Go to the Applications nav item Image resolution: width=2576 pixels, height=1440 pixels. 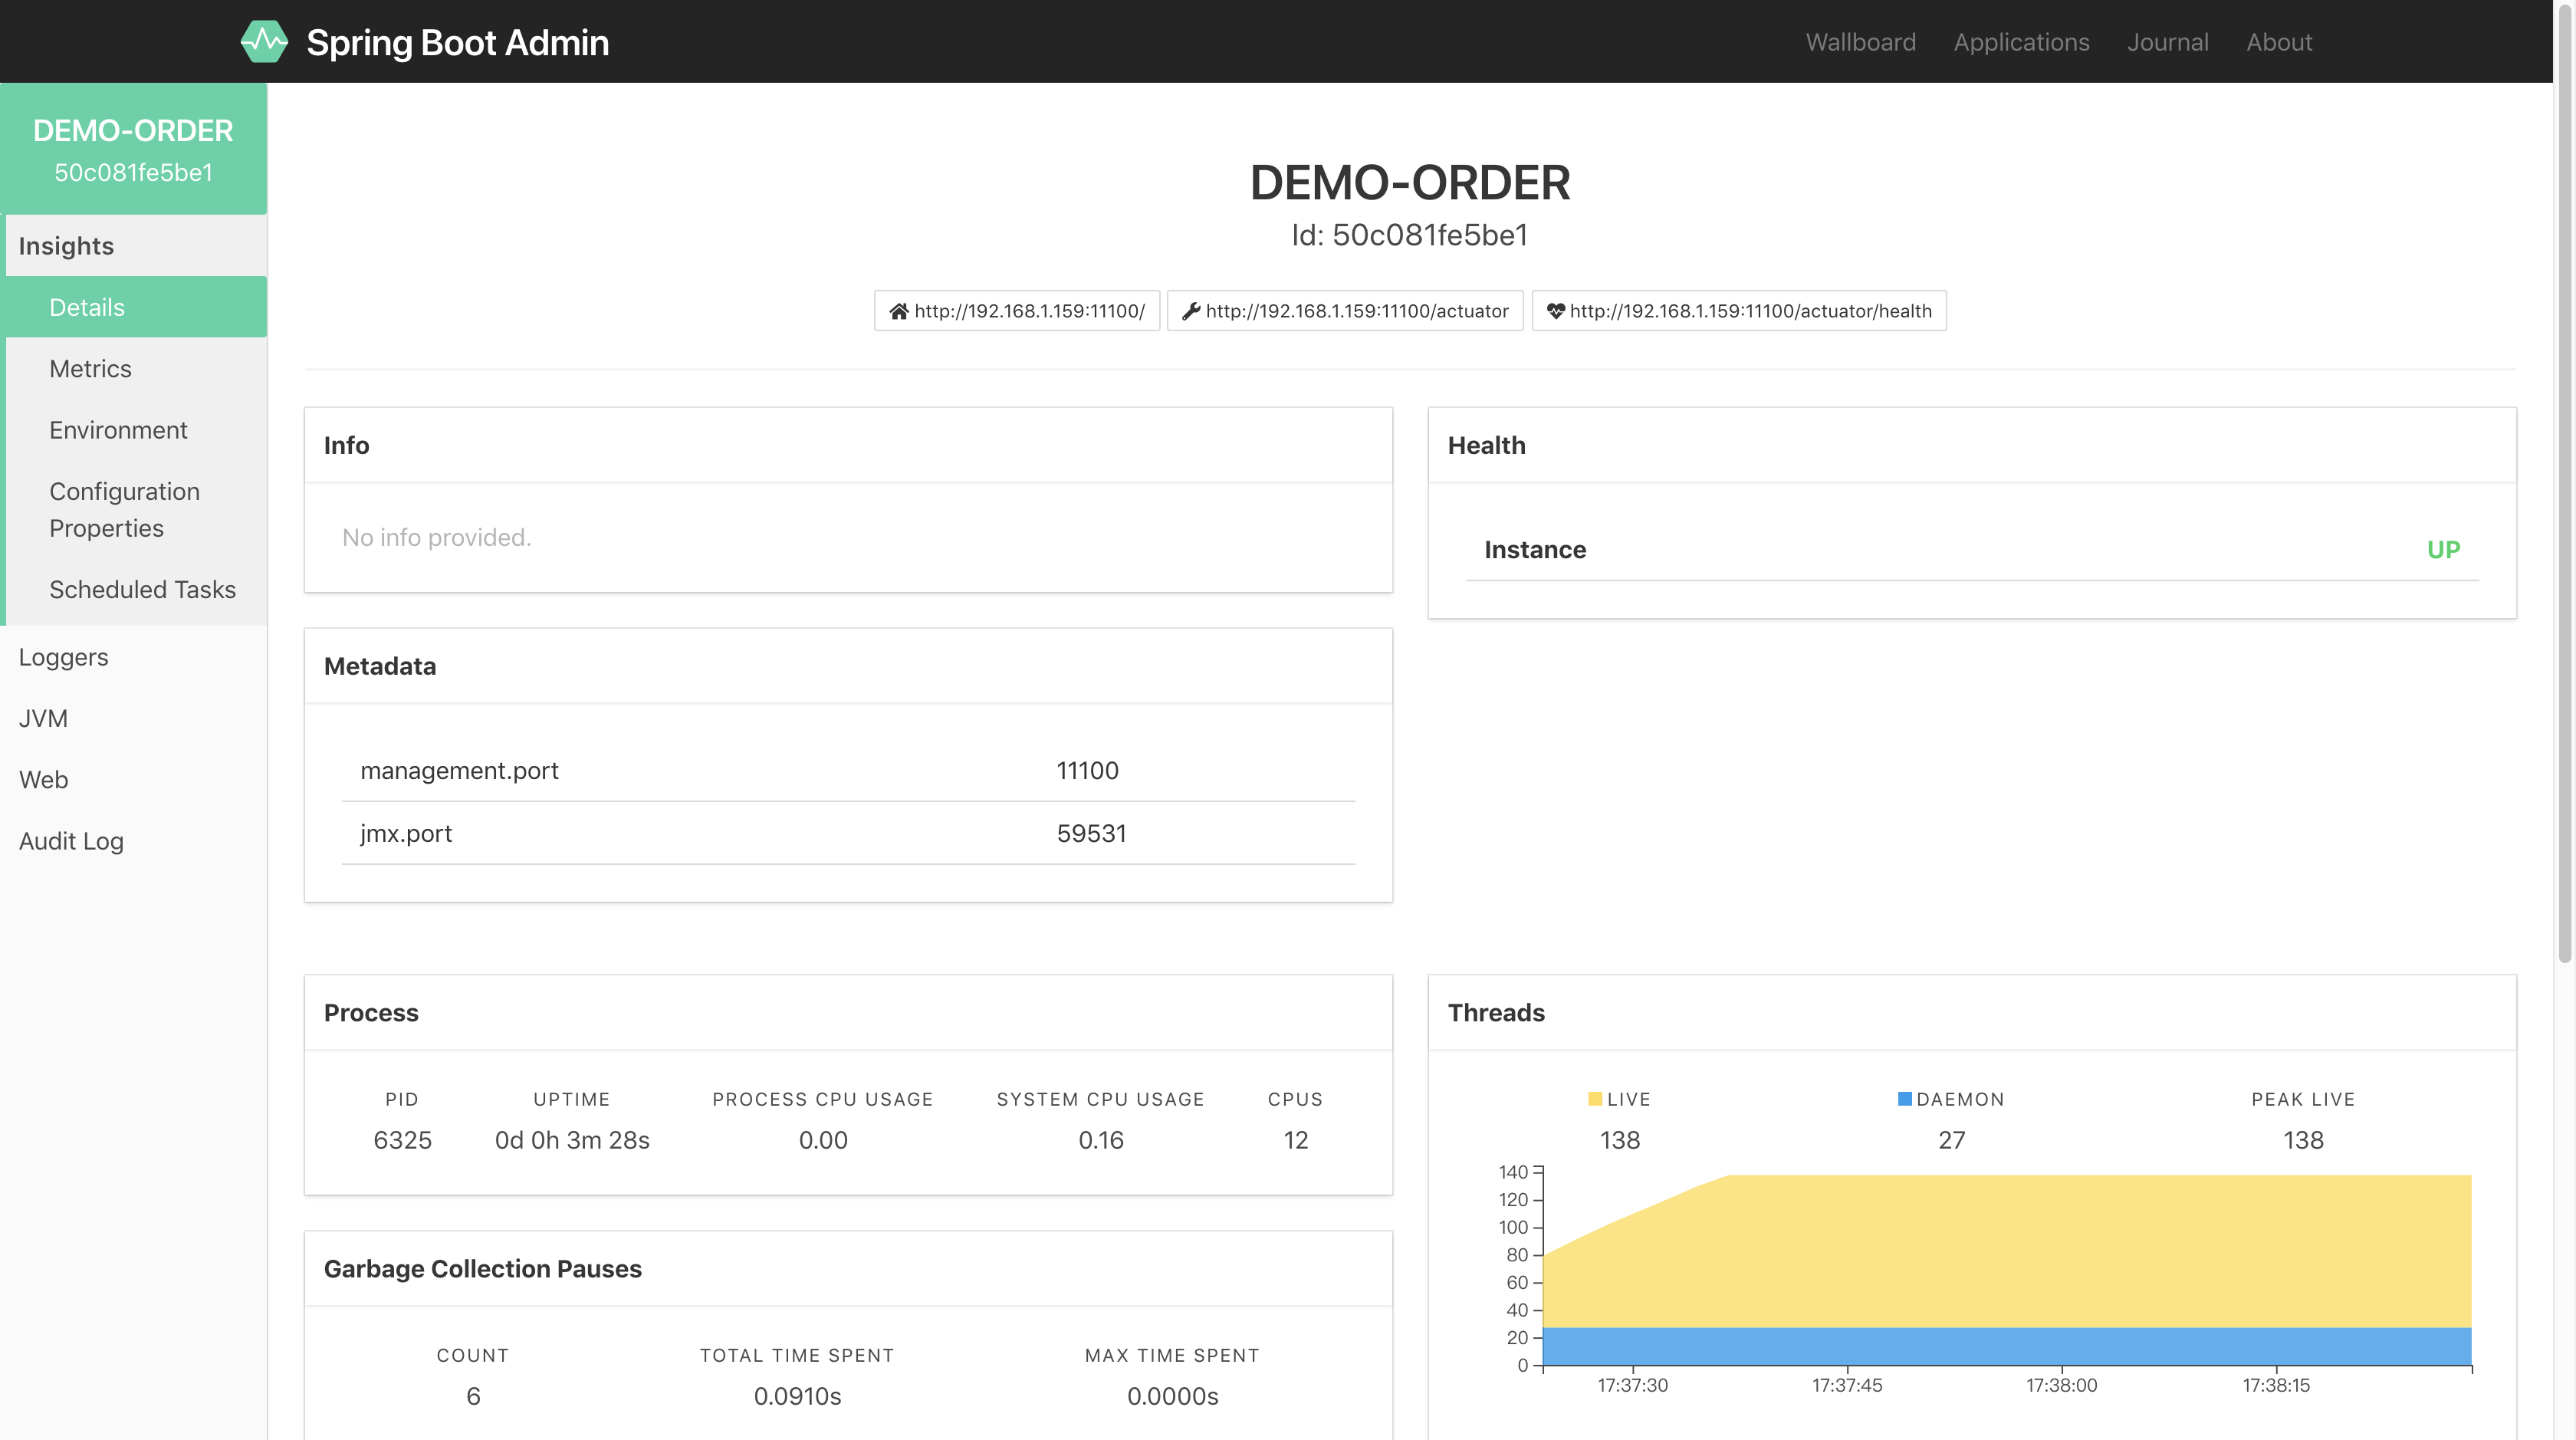[x=2021, y=42]
